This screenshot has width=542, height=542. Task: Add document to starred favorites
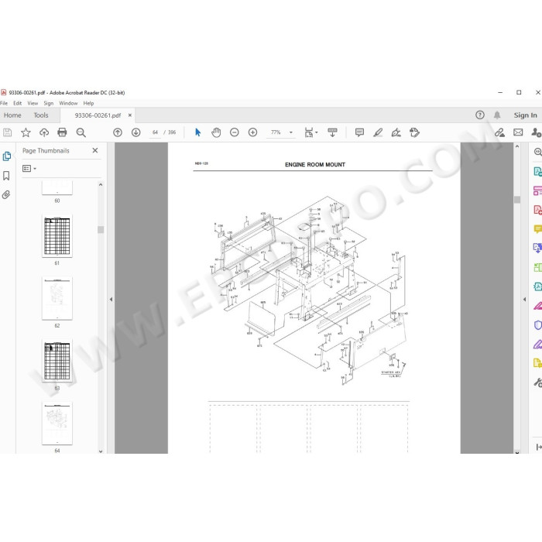tap(26, 132)
